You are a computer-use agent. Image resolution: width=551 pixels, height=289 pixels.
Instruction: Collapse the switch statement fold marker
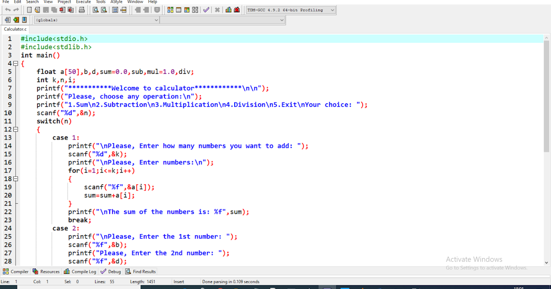pyautogui.click(x=15, y=130)
